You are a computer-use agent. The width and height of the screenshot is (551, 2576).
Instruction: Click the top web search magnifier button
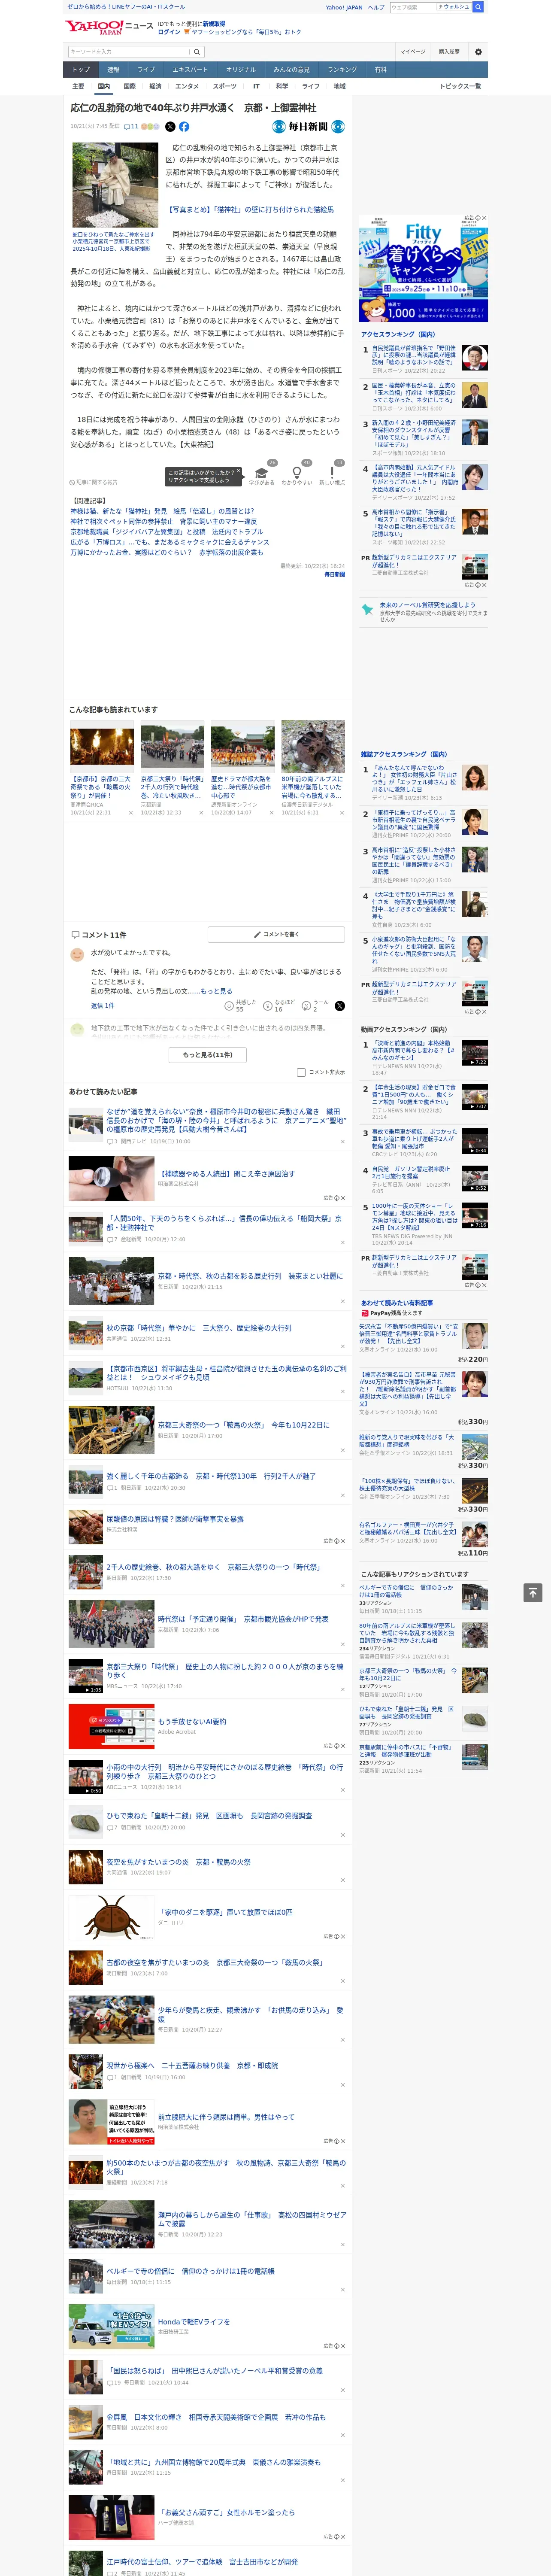[478, 7]
